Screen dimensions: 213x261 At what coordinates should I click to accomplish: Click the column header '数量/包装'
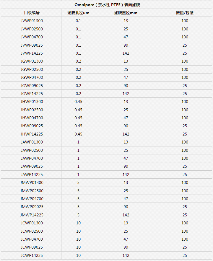(185, 13)
